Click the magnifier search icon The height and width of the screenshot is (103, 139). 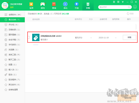click(x=129, y=7)
